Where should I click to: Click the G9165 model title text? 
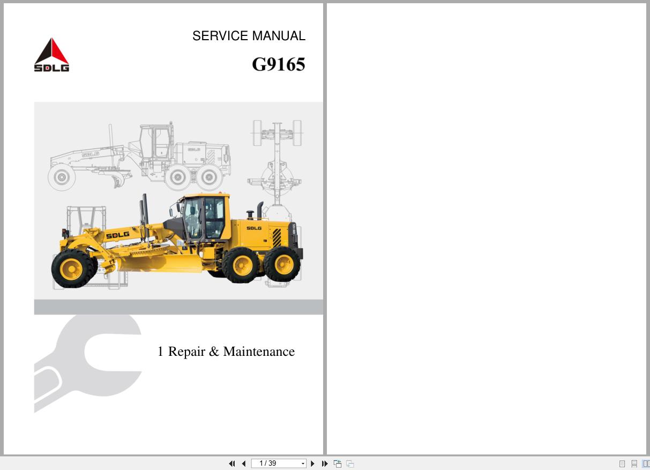279,64
